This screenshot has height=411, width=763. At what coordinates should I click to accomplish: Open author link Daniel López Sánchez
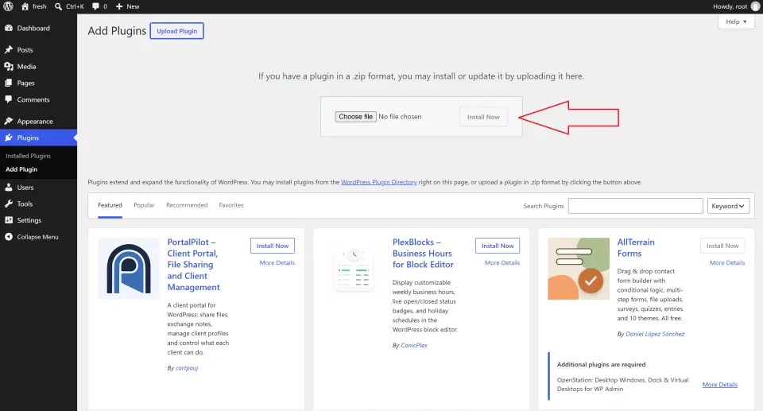click(655, 334)
